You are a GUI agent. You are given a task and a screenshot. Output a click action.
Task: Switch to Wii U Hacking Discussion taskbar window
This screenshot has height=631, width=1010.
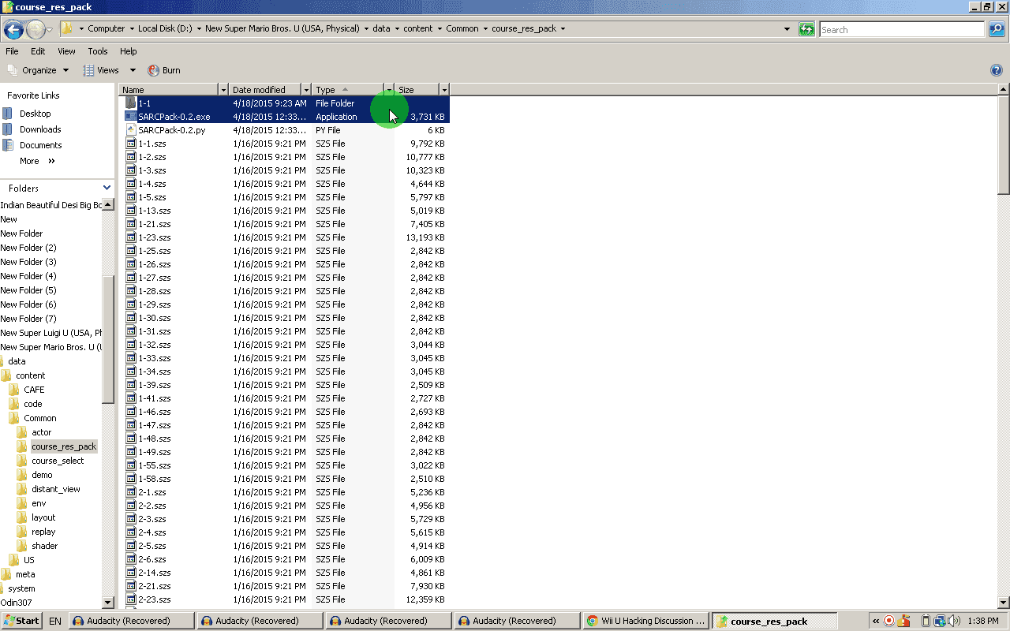645,621
